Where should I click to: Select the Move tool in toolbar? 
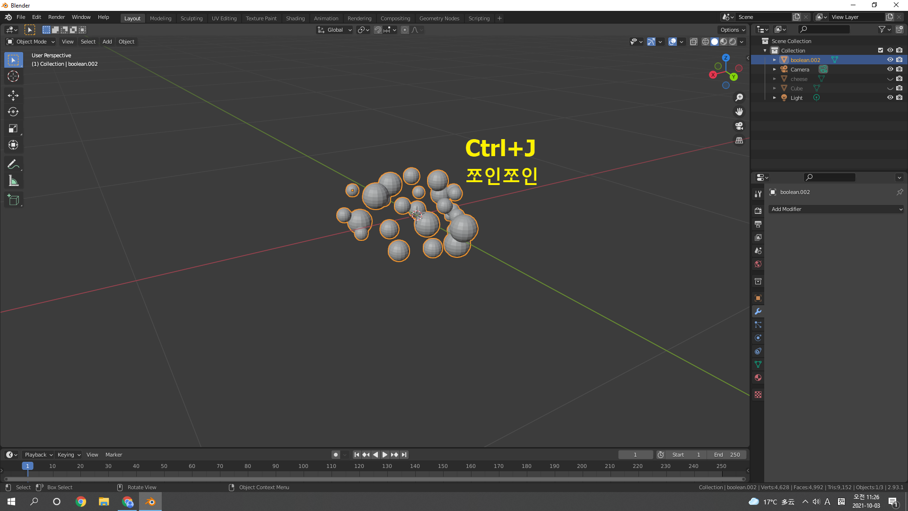(13, 95)
